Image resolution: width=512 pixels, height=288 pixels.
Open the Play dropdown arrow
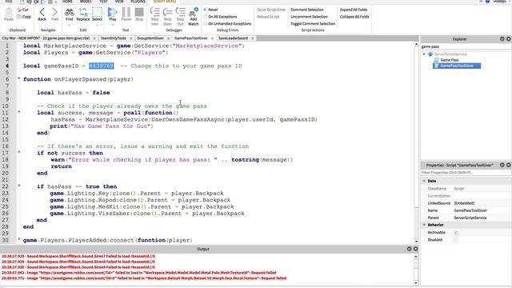click(x=113, y=25)
